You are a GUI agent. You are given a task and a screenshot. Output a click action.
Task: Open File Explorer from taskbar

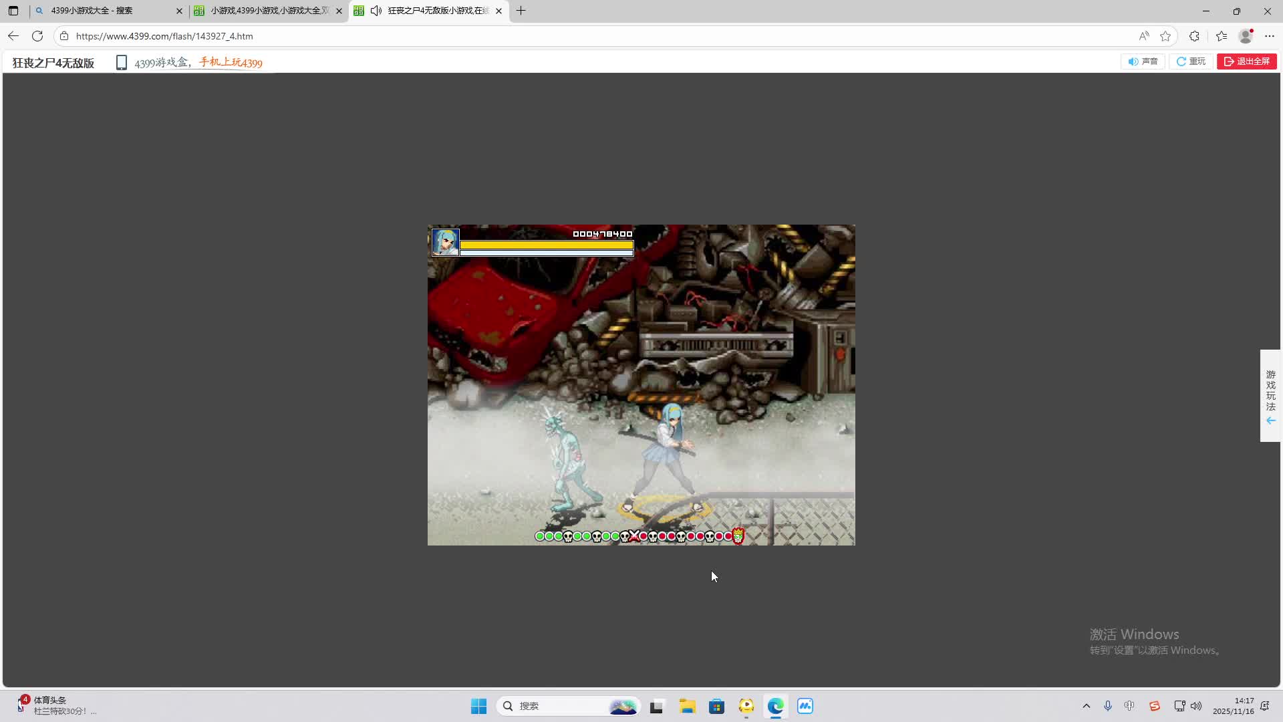point(687,706)
